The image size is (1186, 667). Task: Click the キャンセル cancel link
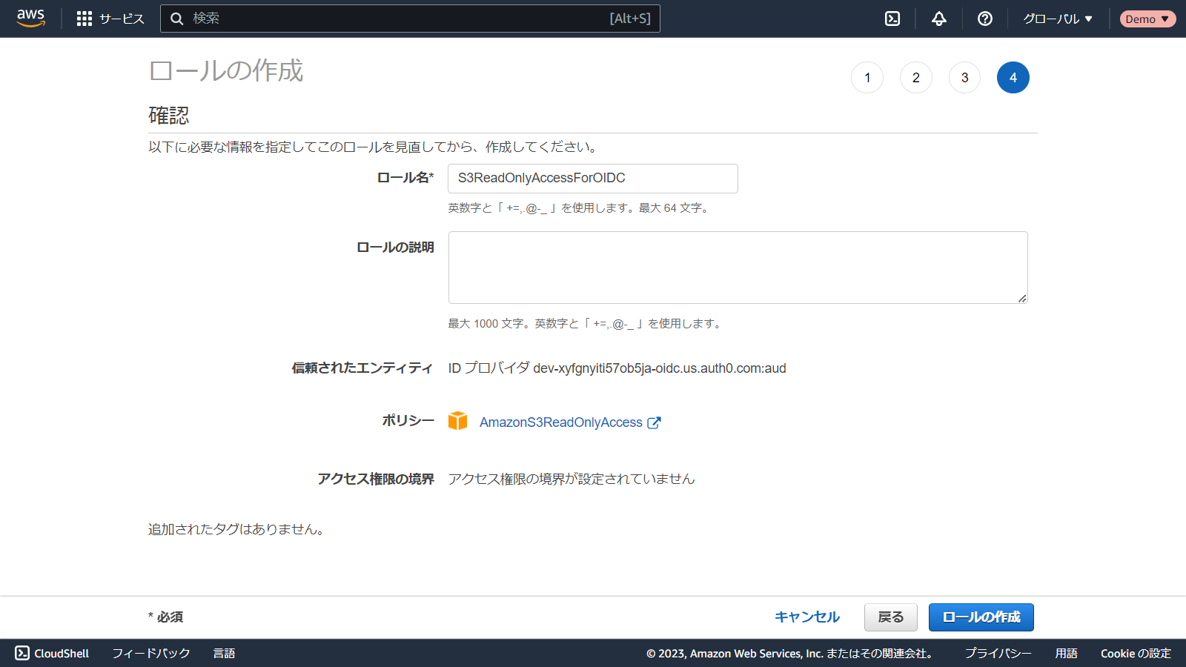pyautogui.click(x=806, y=617)
